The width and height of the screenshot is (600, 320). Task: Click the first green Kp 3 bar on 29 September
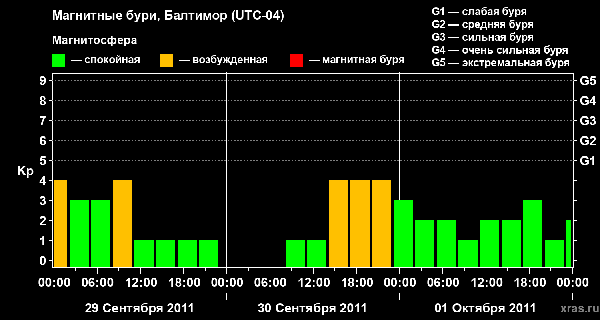pos(79,234)
